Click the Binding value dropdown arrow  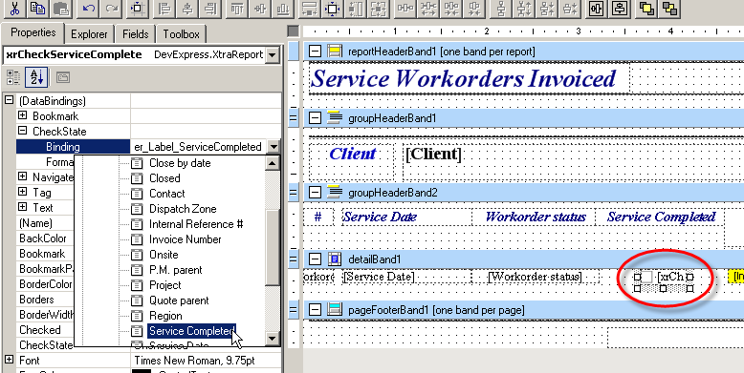point(274,147)
